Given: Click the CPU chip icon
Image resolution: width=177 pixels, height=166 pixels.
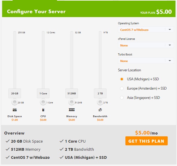Looking at the screenshot, I should 43,110.
